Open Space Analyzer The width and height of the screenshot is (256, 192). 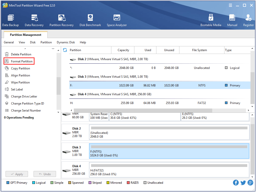click(x=117, y=21)
